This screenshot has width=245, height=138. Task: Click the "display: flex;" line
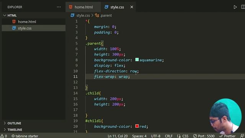109,66
